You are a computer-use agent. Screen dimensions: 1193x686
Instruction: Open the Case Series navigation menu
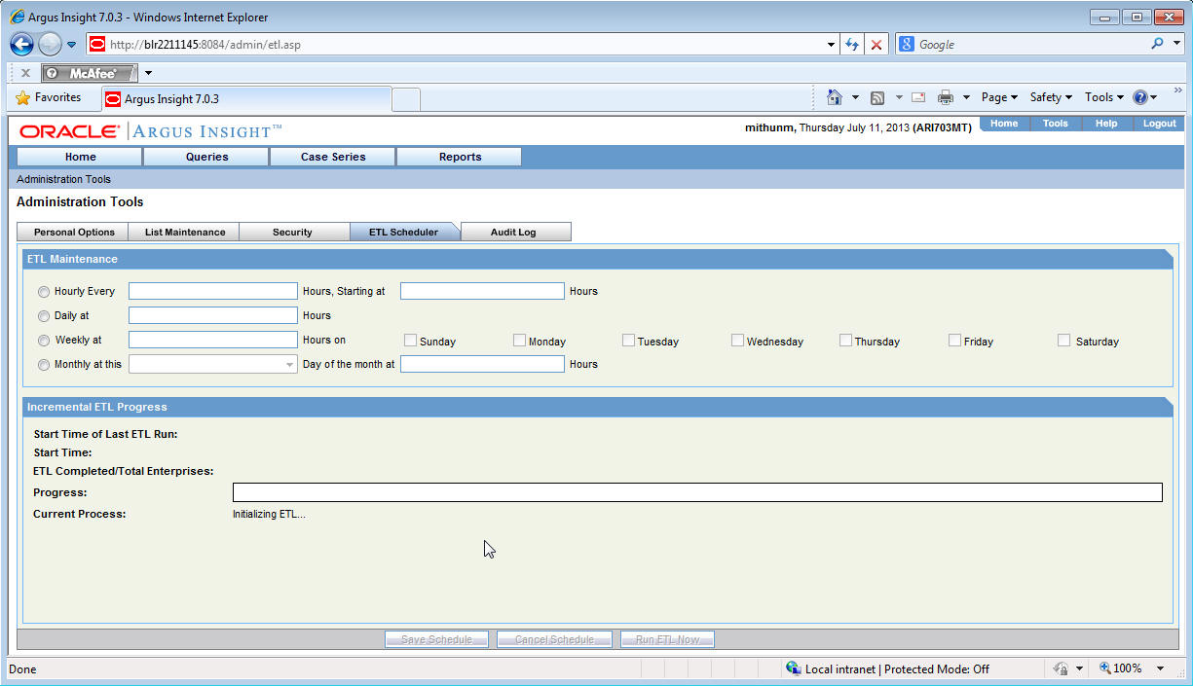(333, 157)
